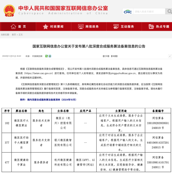172x173 pixels.
Task: Click the 【纠错】 correction link
Action: [x=114, y=56]
